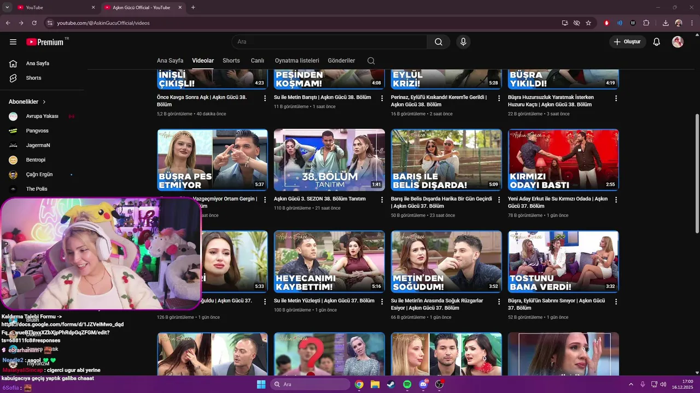The image size is (700, 393).
Task: Open the blue sound-wave extension
Action: [620, 23]
